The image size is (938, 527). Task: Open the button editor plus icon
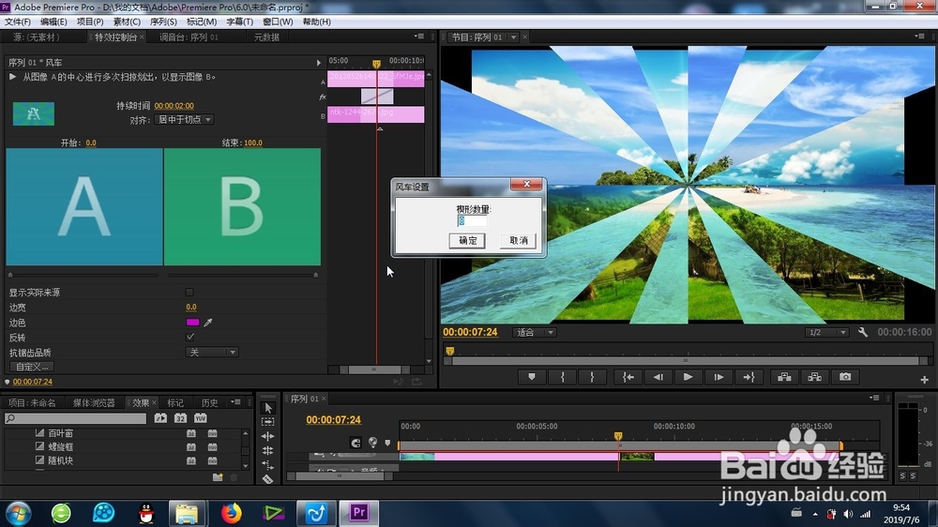point(924,380)
